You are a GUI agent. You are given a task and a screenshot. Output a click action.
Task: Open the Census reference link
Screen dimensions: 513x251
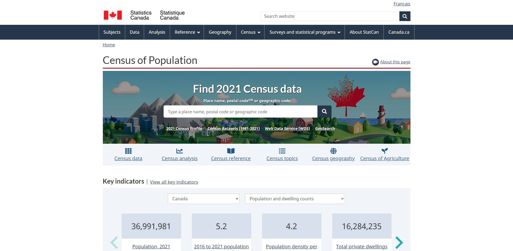231,159
